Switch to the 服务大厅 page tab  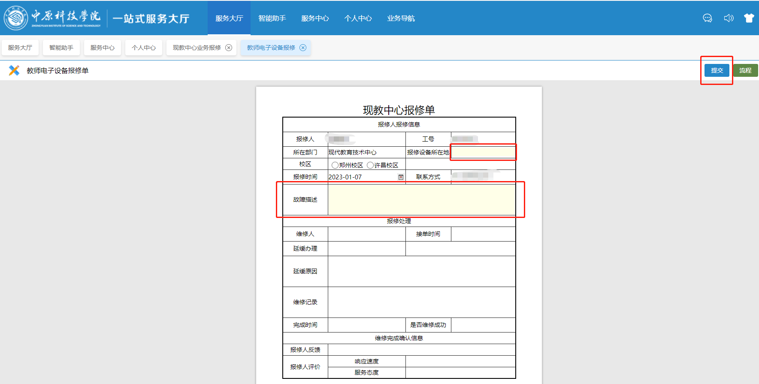click(x=20, y=48)
